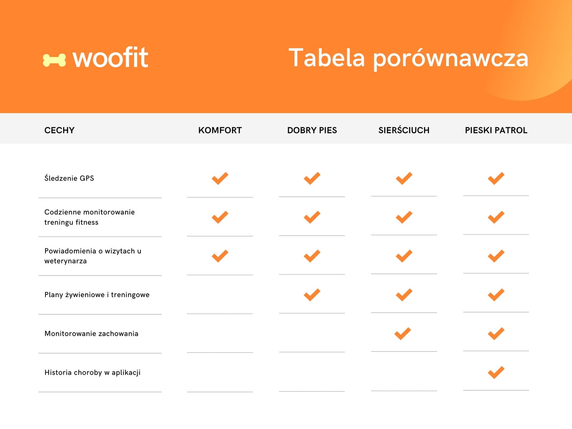
Task: Click the checkmark for Śledzenie GPS under KOMFORT
Action: click(220, 178)
